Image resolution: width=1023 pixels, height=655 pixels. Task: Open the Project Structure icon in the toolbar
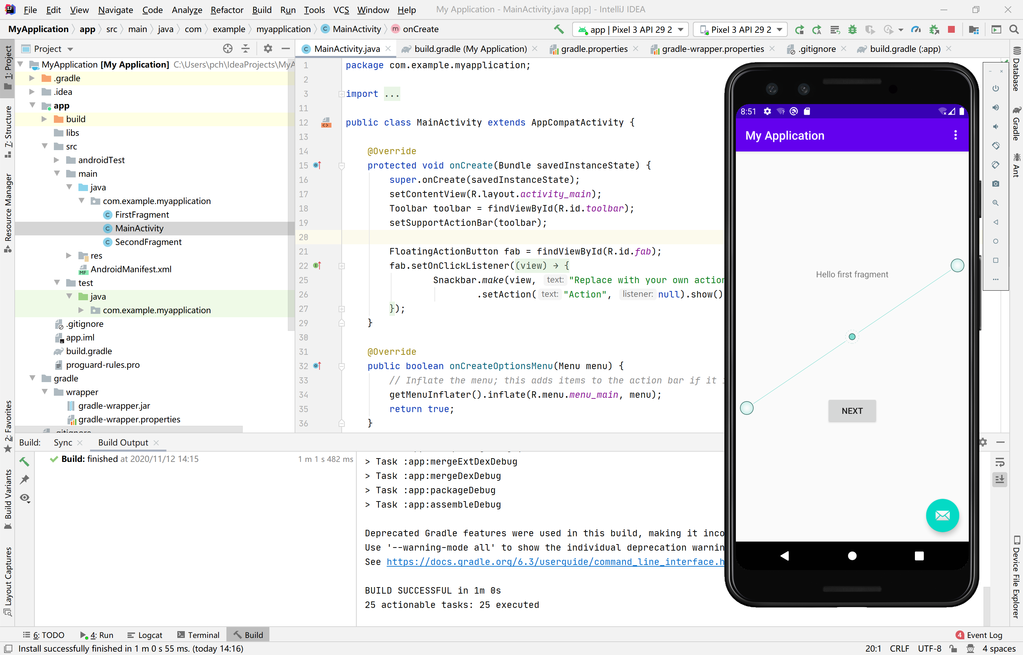coord(974,29)
